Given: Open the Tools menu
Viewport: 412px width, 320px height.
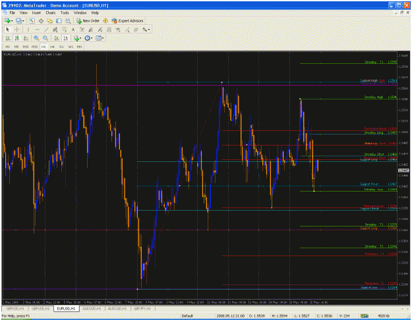Looking at the screenshot, I should 65,13.
